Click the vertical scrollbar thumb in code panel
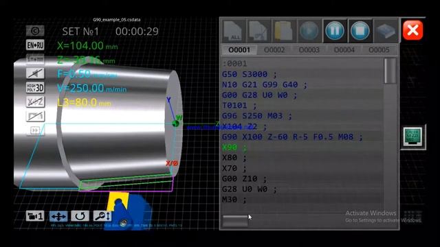Viewport: 440px width, 247px height. point(390,71)
